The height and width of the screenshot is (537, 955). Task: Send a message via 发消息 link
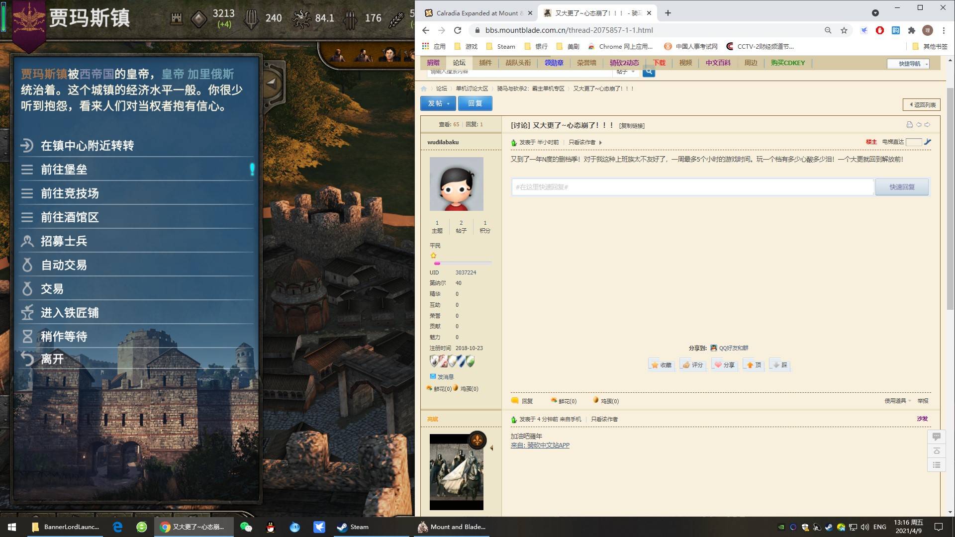coord(442,377)
